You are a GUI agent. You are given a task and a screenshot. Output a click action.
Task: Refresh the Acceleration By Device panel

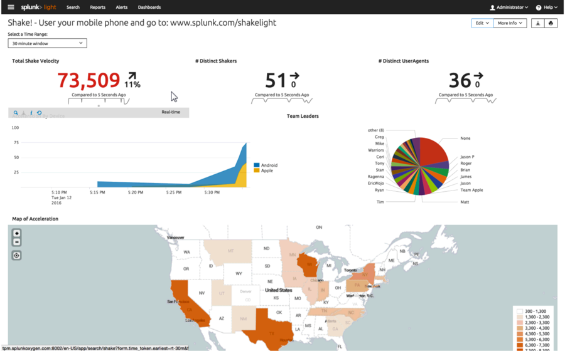pos(40,113)
